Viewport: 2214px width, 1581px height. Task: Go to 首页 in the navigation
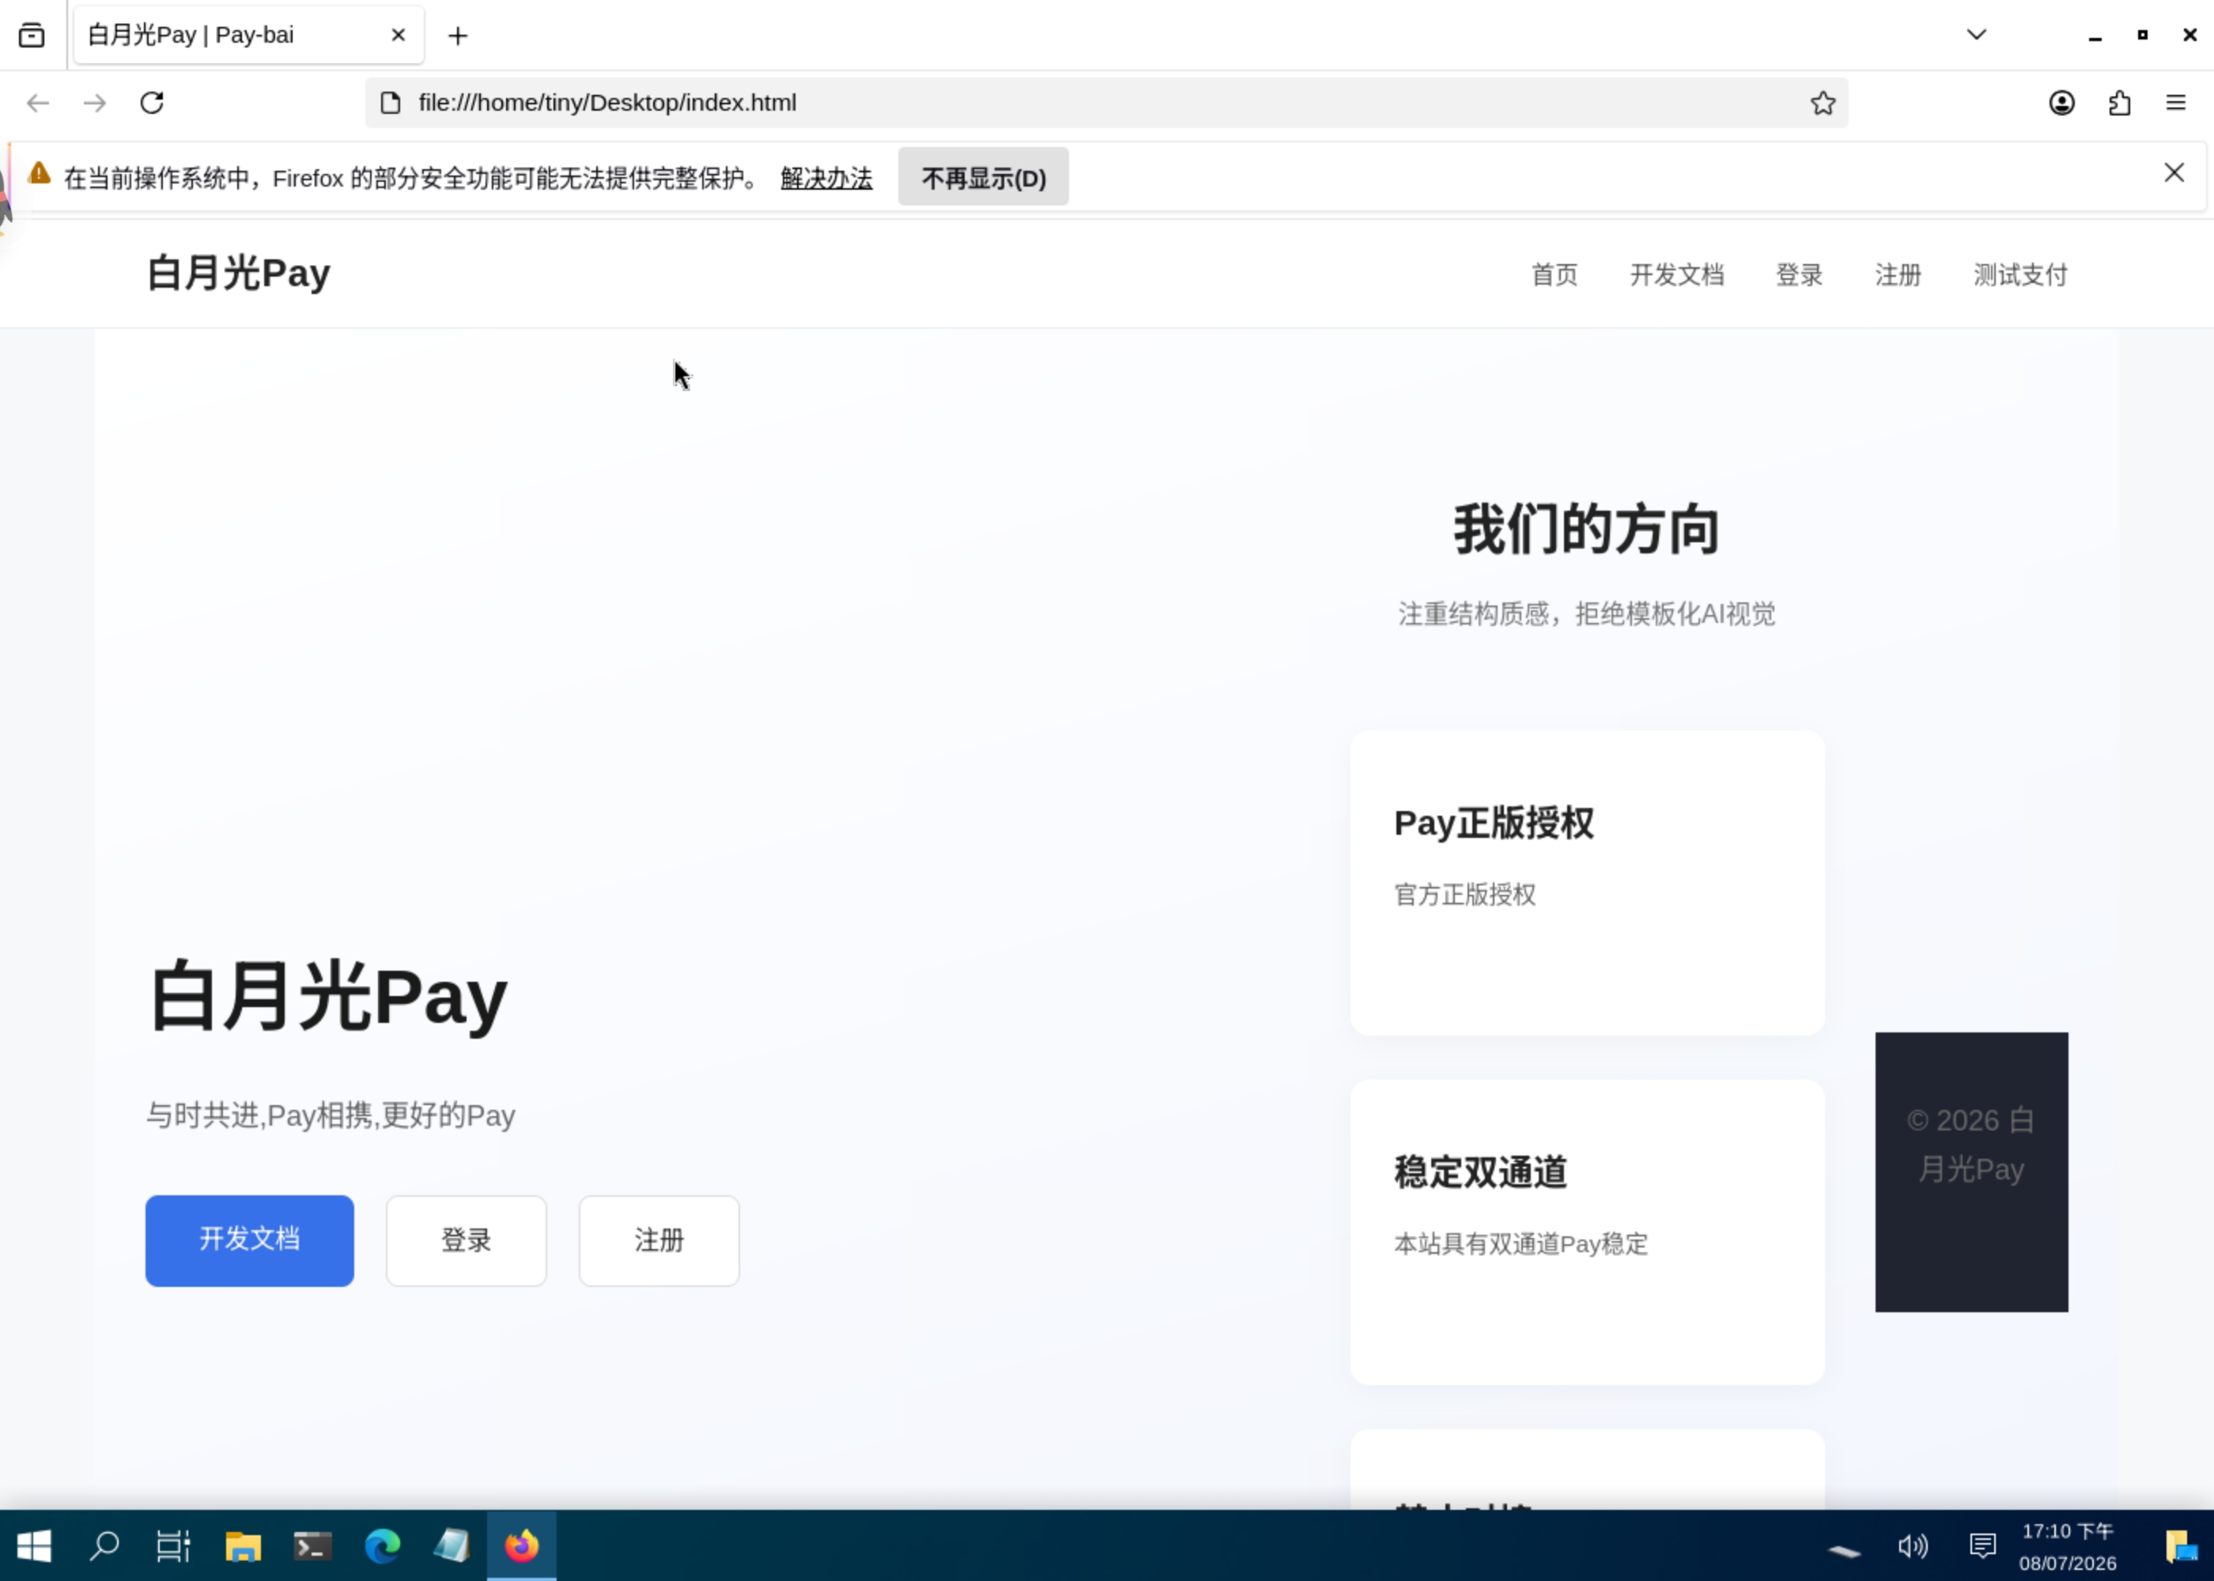1554,276
